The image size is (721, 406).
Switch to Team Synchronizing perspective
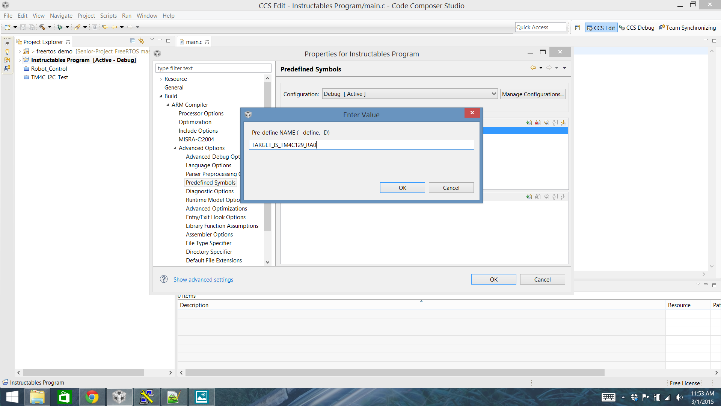click(x=688, y=27)
